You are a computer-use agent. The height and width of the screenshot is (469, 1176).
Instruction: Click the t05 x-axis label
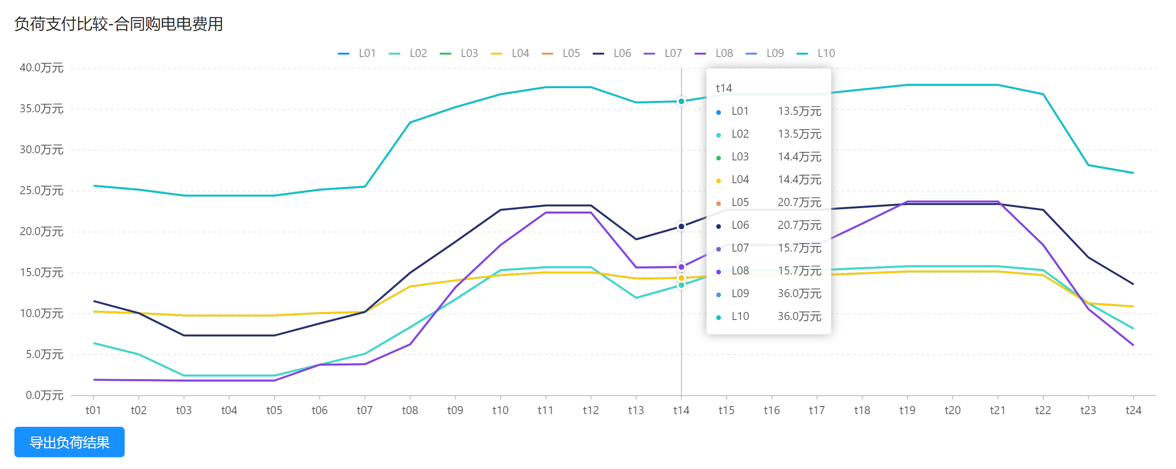(274, 410)
